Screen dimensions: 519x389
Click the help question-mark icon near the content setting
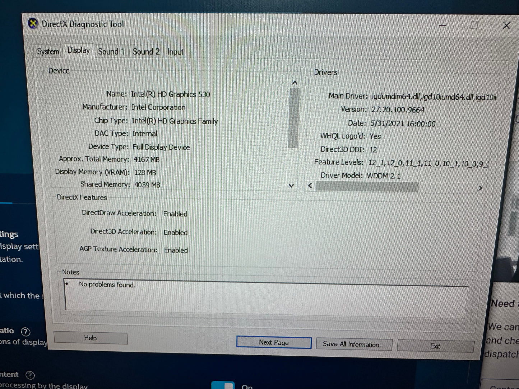coord(31,375)
